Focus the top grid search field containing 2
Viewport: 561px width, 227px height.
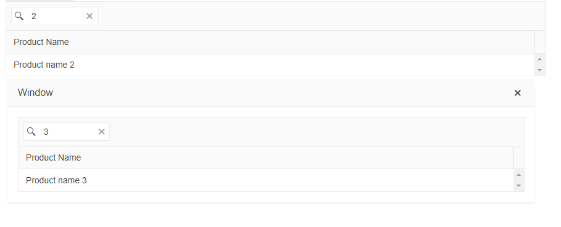[x=55, y=16]
